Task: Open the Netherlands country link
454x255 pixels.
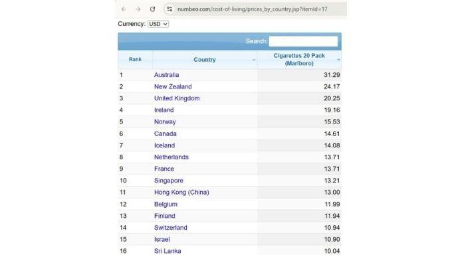Action: point(171,157)
